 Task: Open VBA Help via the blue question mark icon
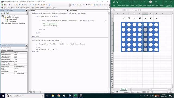tap(49, 5)
